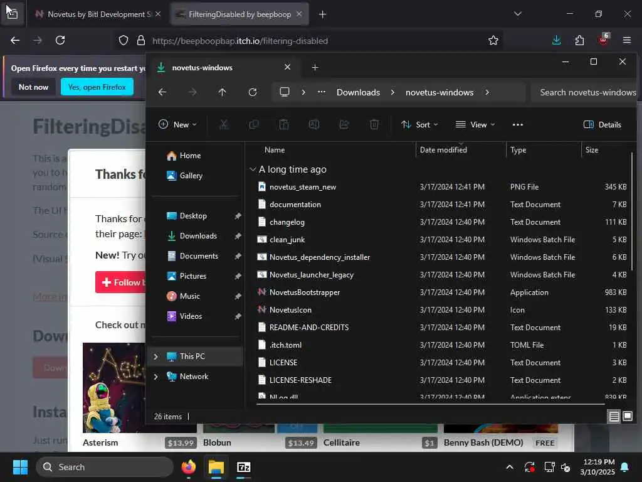Click the Share icon in Explorer toolbar
Image resolution: width=642 pixels, height=482 pixels.
[x=344, y=125]
